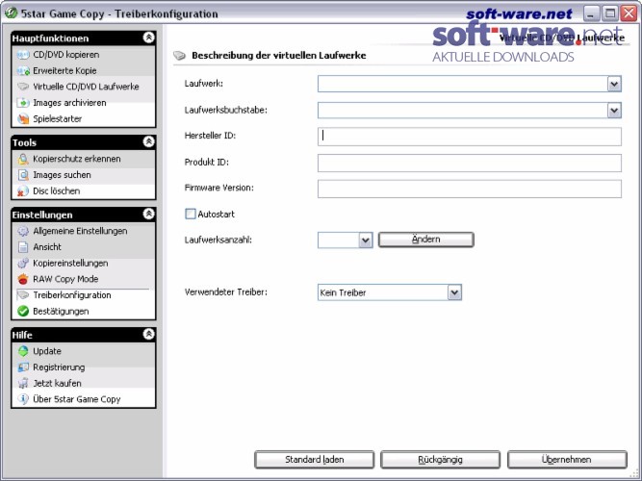The height and width of the screenshot is (481, 642).
Task: Select Registrierung entry
Action: 59,367
